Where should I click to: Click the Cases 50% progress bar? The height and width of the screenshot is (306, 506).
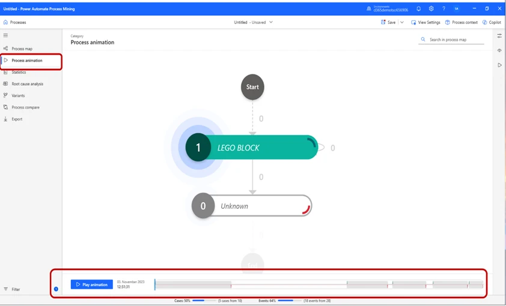click(x=204, y=301)
